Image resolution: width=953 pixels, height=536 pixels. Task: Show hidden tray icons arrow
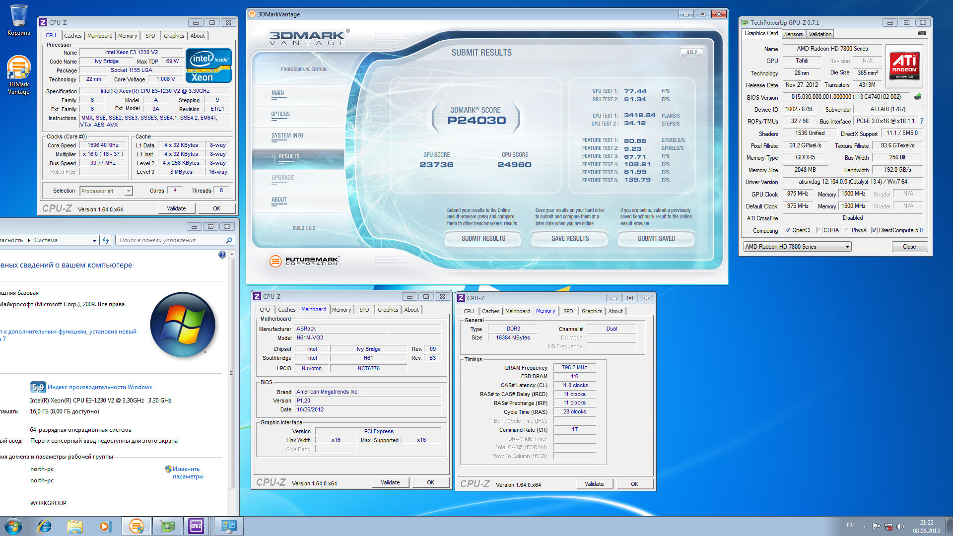pyautogui.click(x=864, y=527)
